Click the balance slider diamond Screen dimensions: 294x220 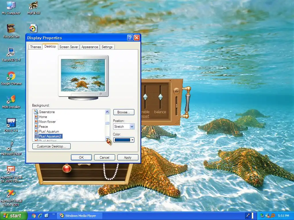160,97
